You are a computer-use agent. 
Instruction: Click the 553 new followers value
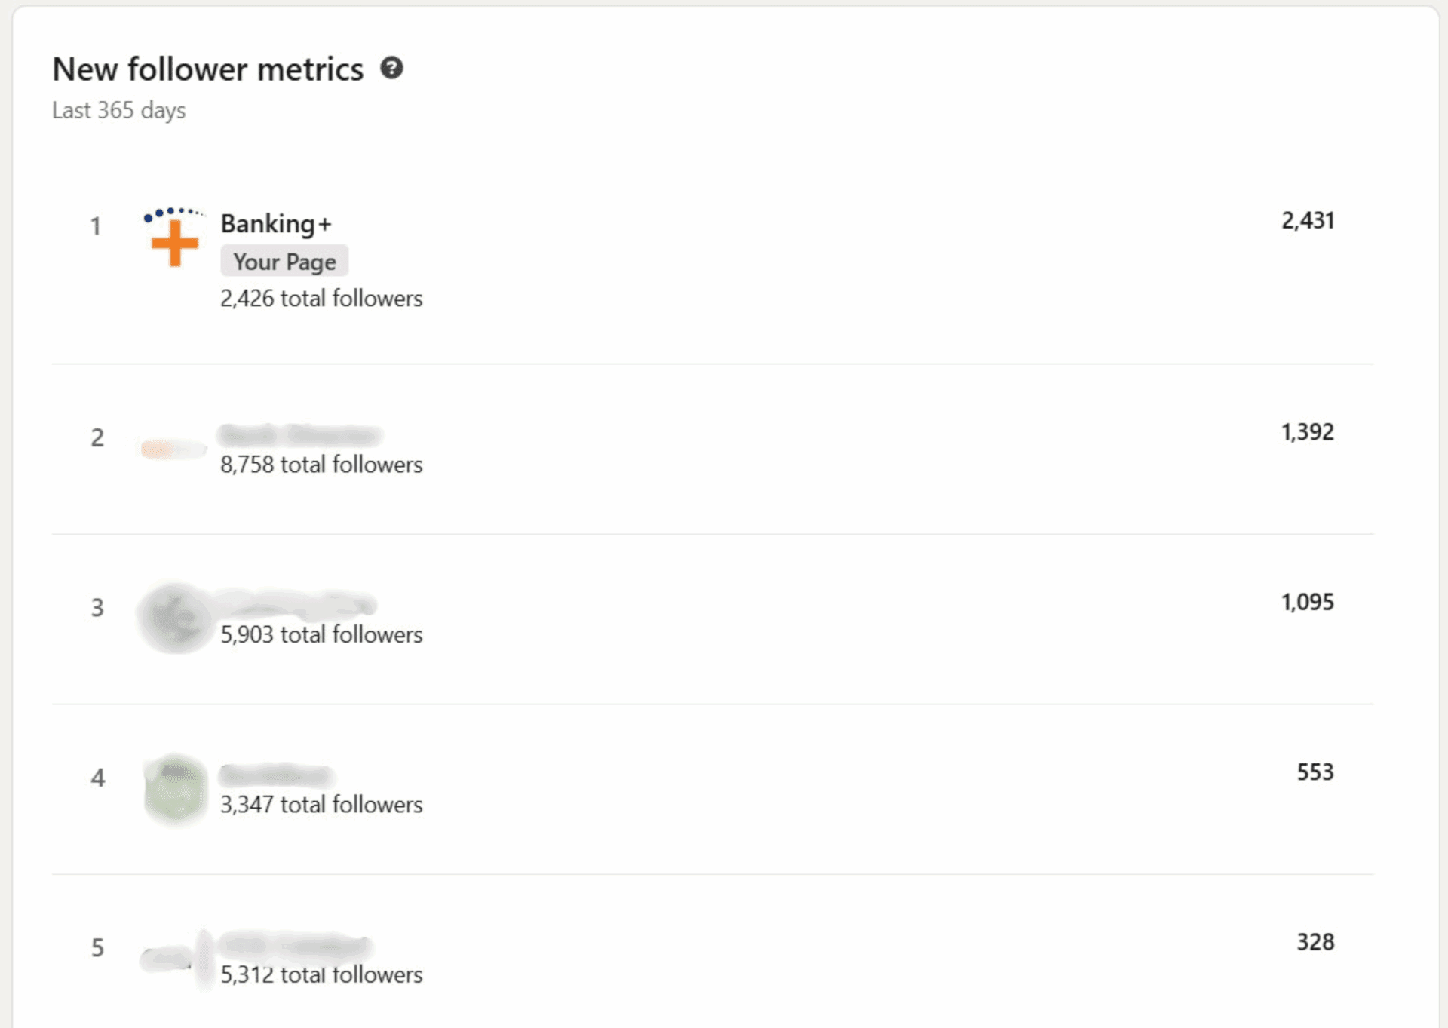coord(1315,772)
